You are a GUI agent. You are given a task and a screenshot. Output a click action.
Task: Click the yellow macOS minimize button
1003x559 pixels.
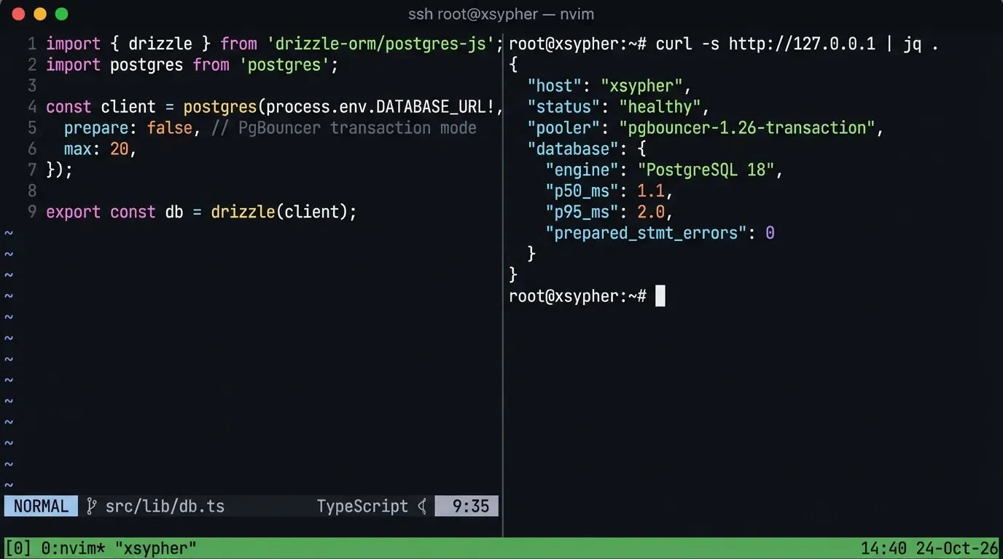coord(40,14)
